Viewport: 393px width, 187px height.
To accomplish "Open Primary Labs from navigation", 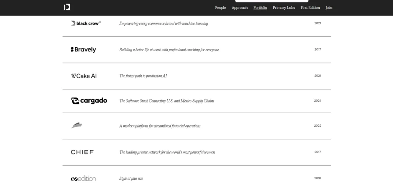I will tap(284, 8).
